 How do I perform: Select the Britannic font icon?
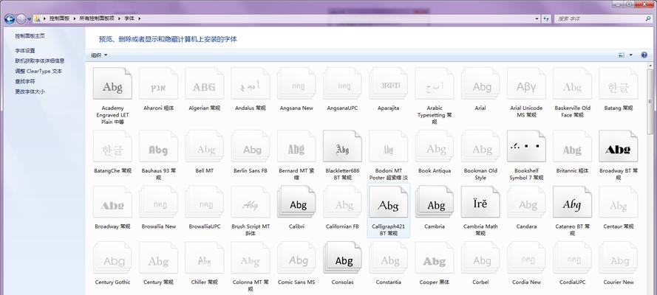point(572,146)
